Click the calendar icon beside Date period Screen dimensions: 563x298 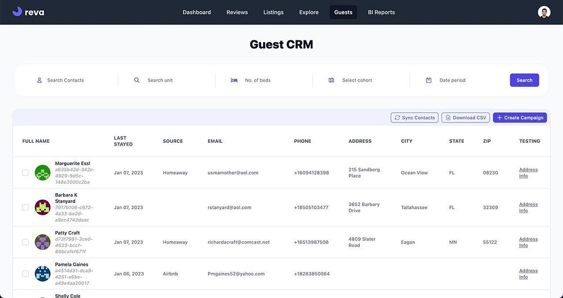point(428,80)
